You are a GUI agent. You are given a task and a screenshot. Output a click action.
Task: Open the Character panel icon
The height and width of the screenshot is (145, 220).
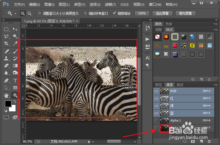147,58
